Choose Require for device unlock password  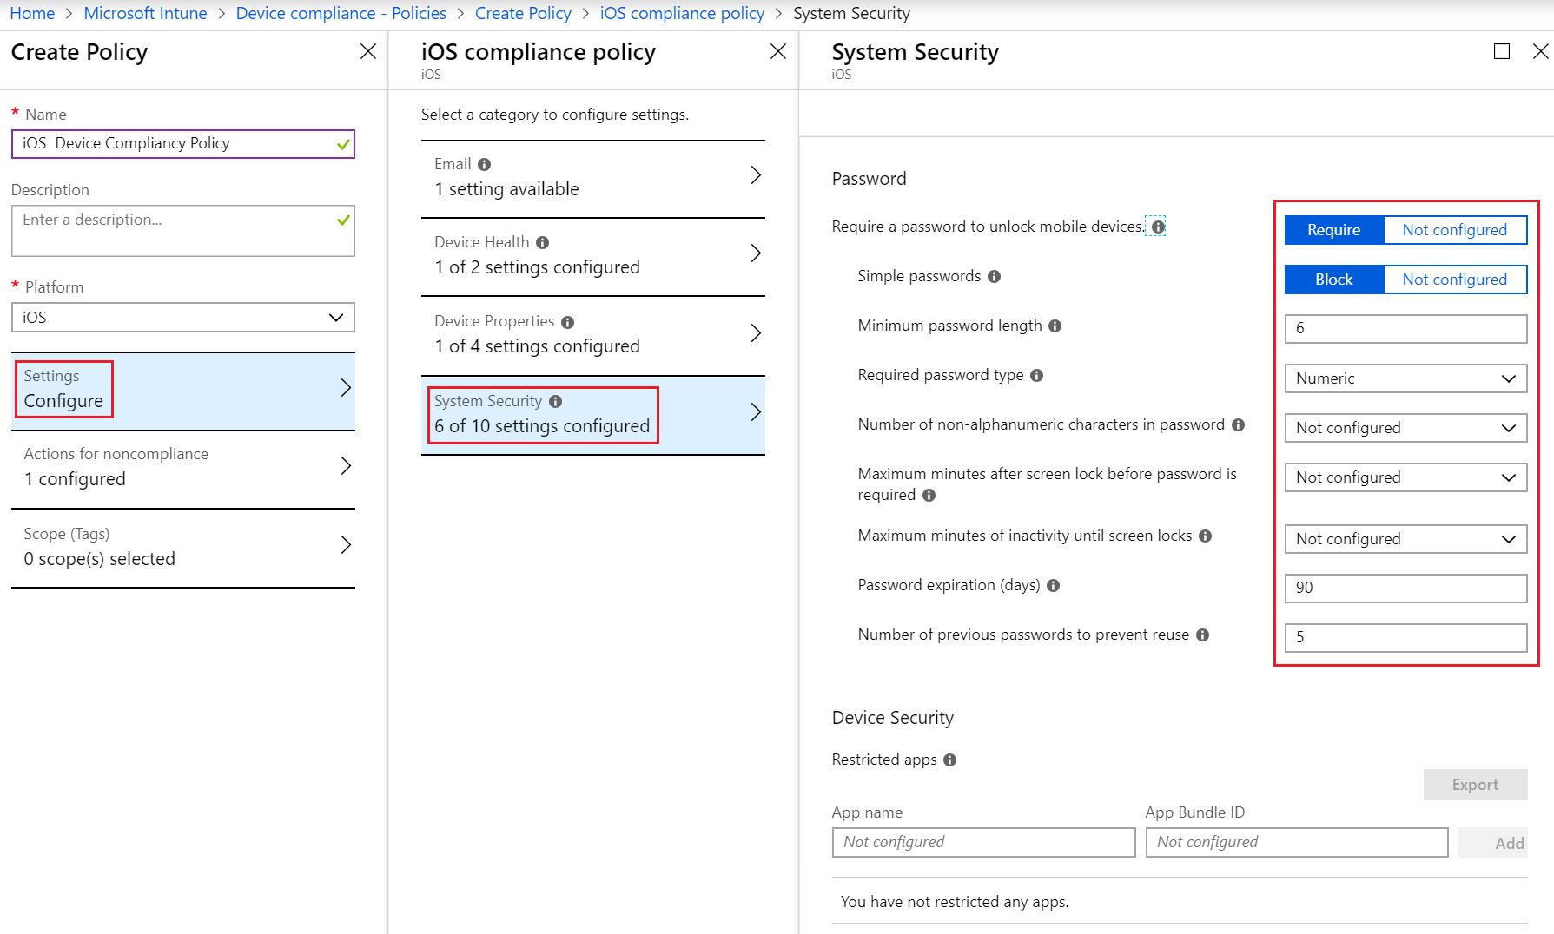point(1333,230)
